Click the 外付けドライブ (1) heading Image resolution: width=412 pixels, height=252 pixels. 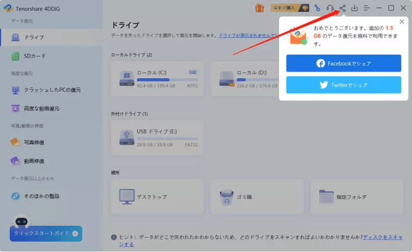[x=129, y=114]
